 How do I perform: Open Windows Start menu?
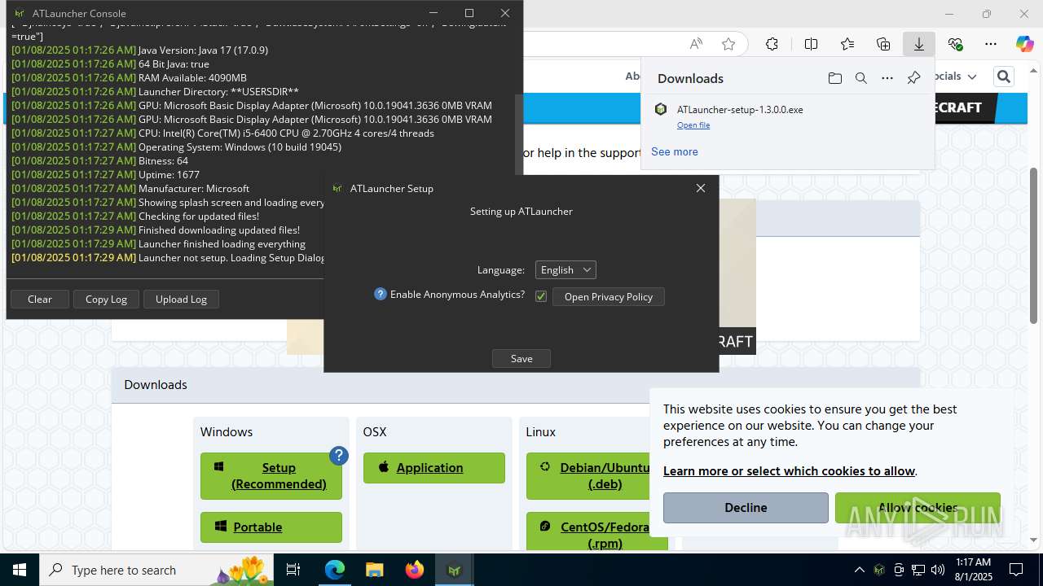click(20, 570)
